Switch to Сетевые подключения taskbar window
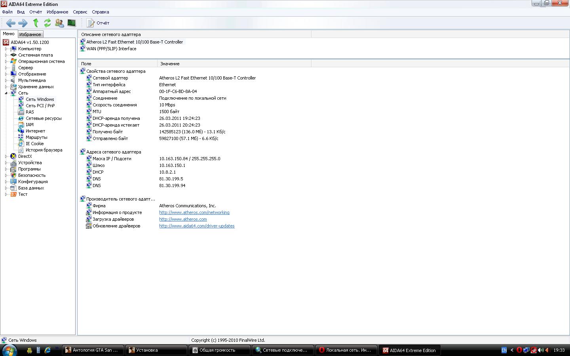The image size is (570, 356). click(x=283, y=350)
